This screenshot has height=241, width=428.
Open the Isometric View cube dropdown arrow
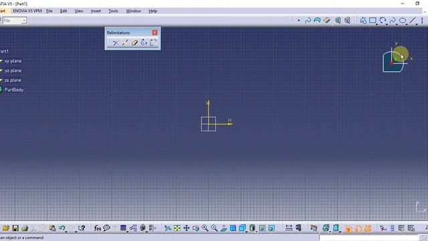pyautogui.click(x=247, y=232)
